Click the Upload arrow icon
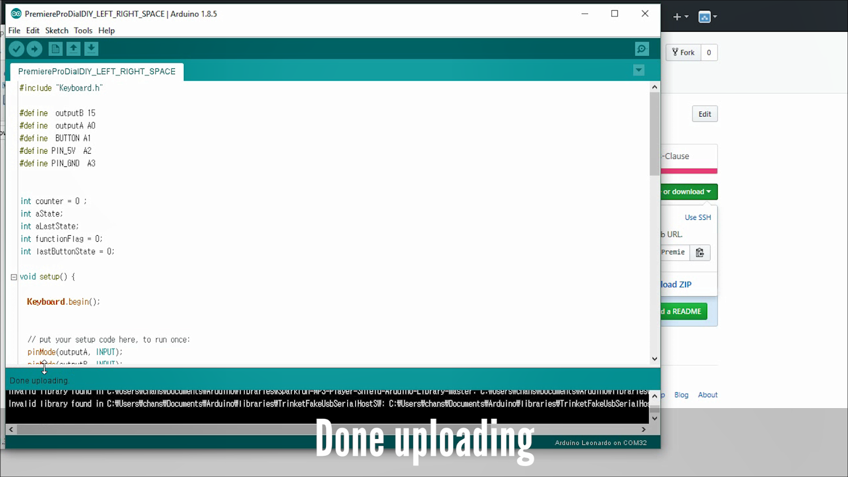This screenshot has width=848, height=477. click(34, 49)
